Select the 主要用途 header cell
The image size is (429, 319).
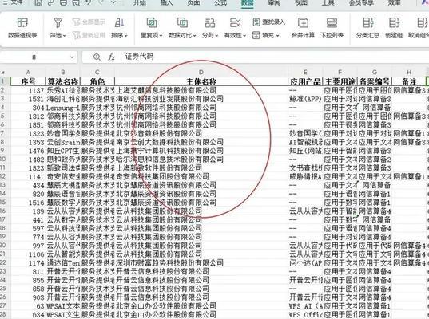pyautogui.click(x=340, y=81)
